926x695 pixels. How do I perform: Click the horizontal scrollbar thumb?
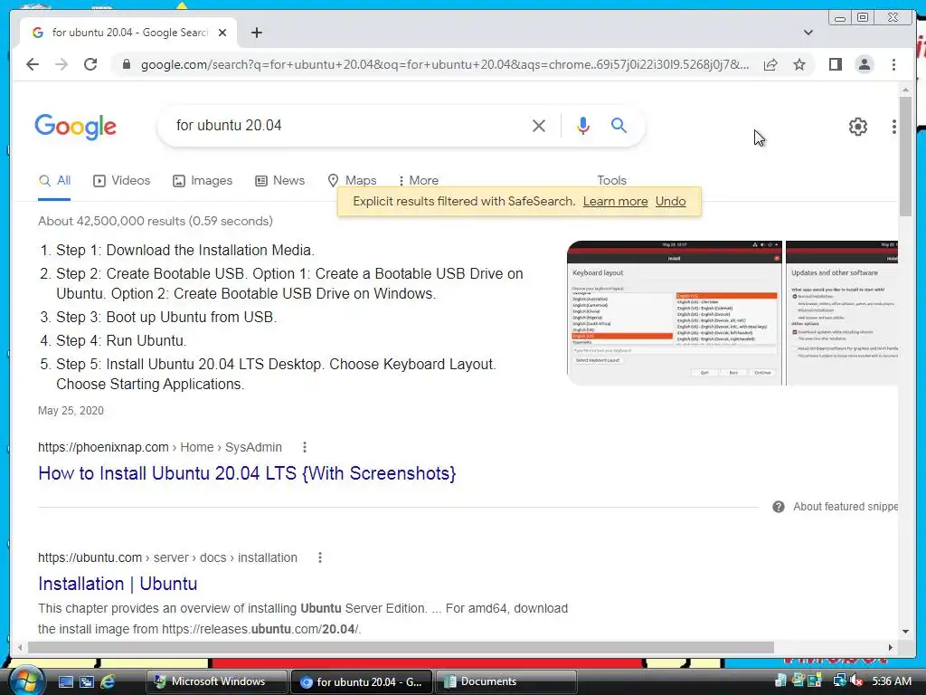401,648
